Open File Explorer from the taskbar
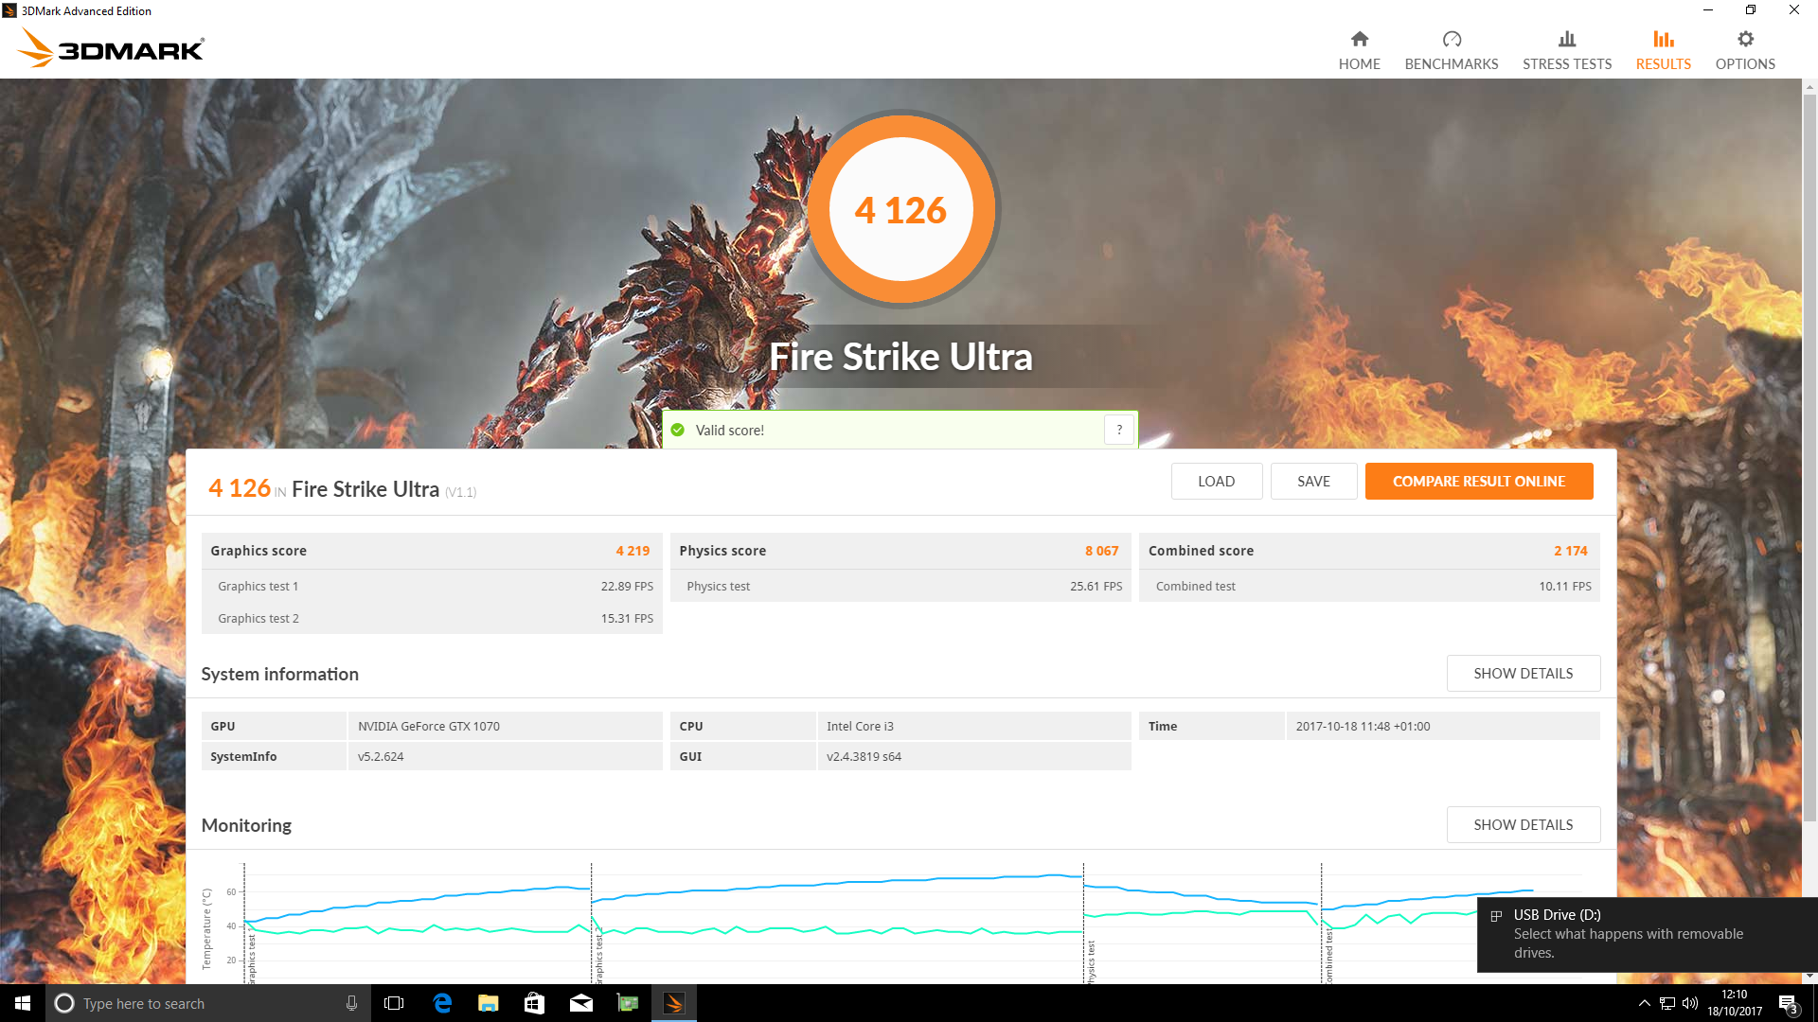The width and height of the screenshot is (1818, 1022). coord(489,1003)
